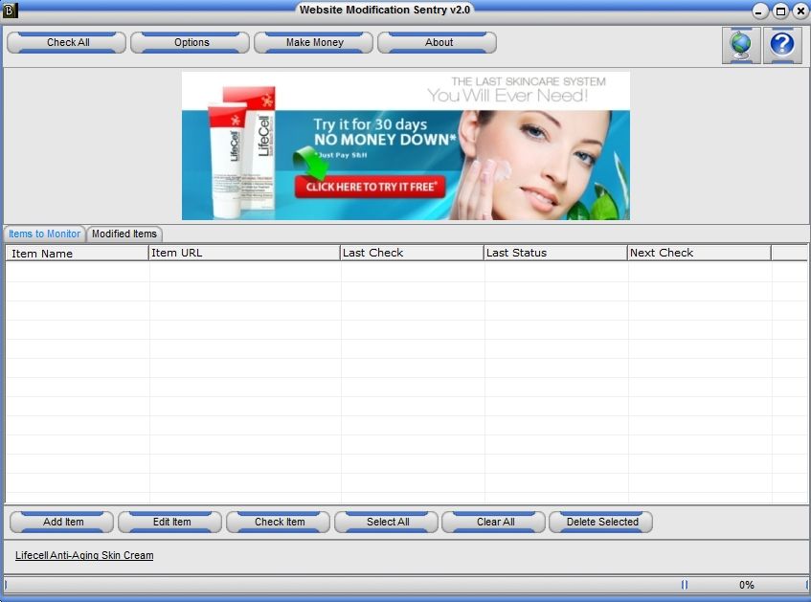
Task: Click the Last Check column header
Action: 412,253
